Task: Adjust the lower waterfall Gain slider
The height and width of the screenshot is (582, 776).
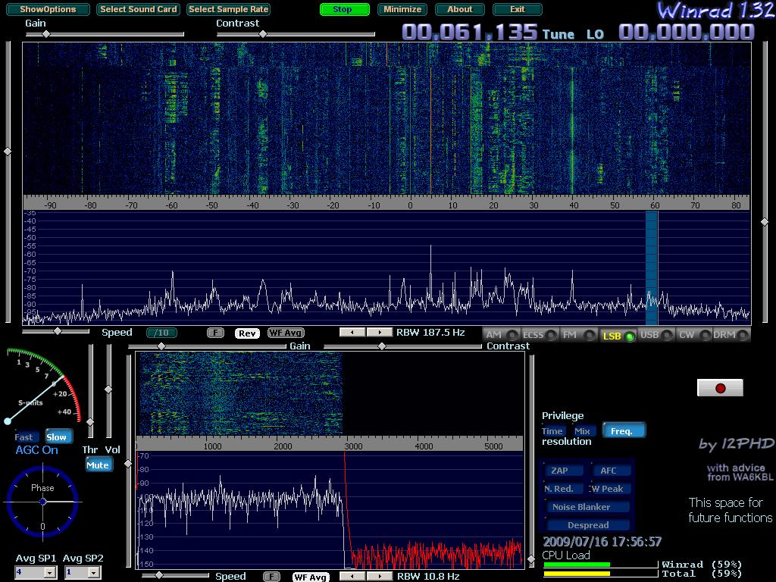Action: [207, 346]
